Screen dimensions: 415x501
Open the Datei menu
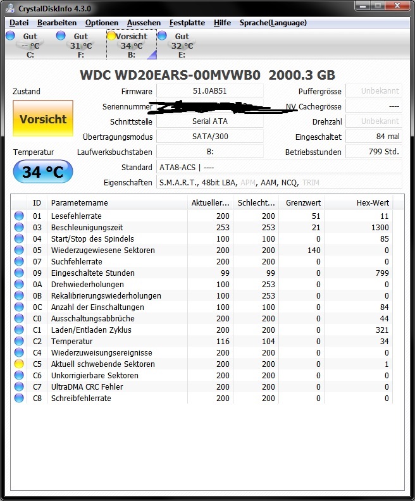tap(19, 23)
